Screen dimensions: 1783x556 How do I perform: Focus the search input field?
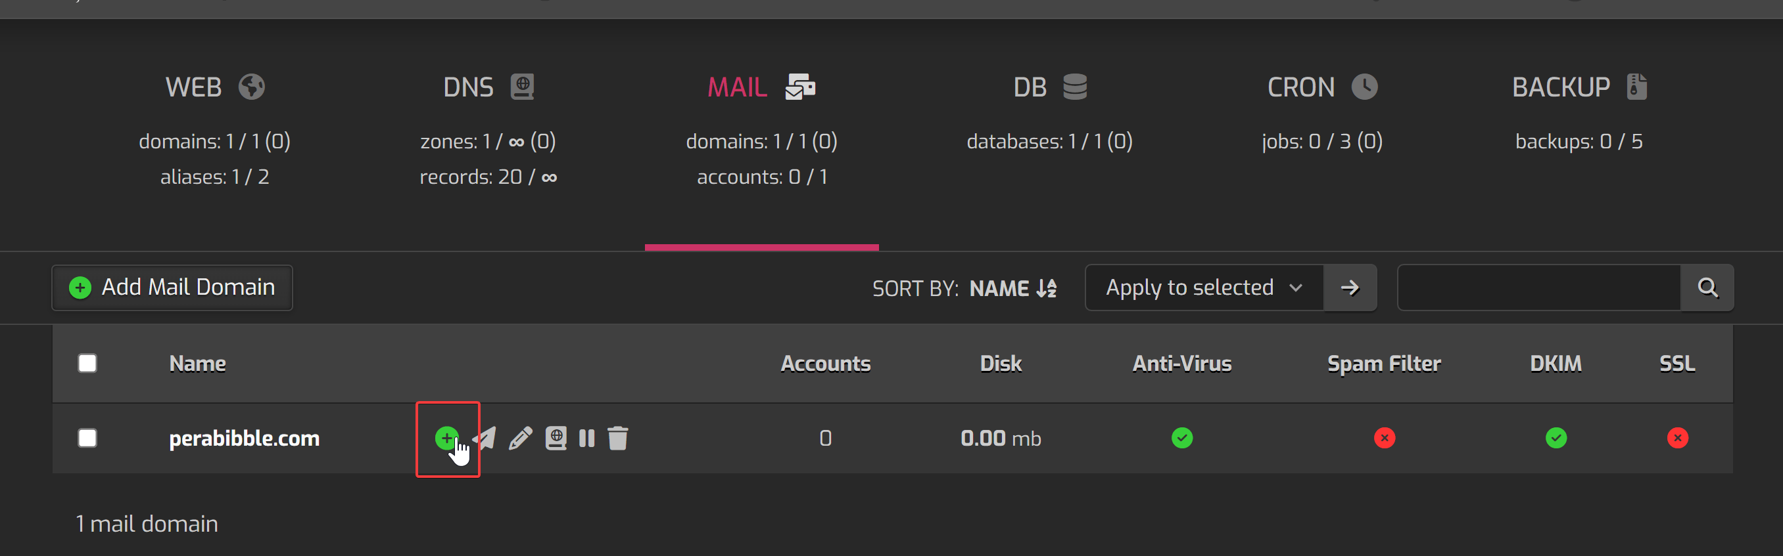[x=1538, y=288]
